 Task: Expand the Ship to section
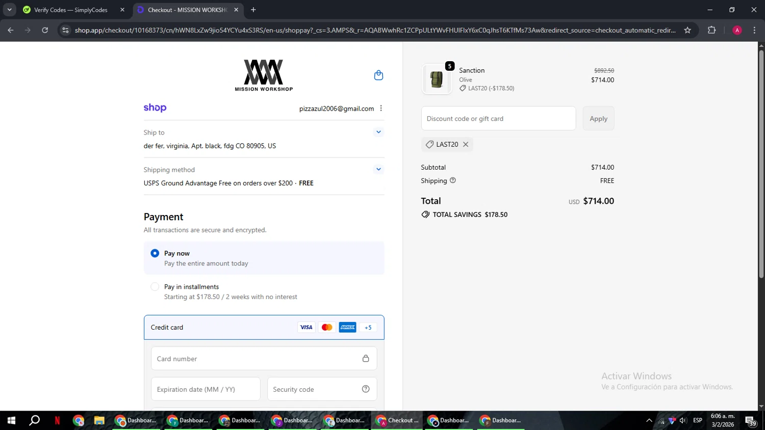(x=378, y=132)
